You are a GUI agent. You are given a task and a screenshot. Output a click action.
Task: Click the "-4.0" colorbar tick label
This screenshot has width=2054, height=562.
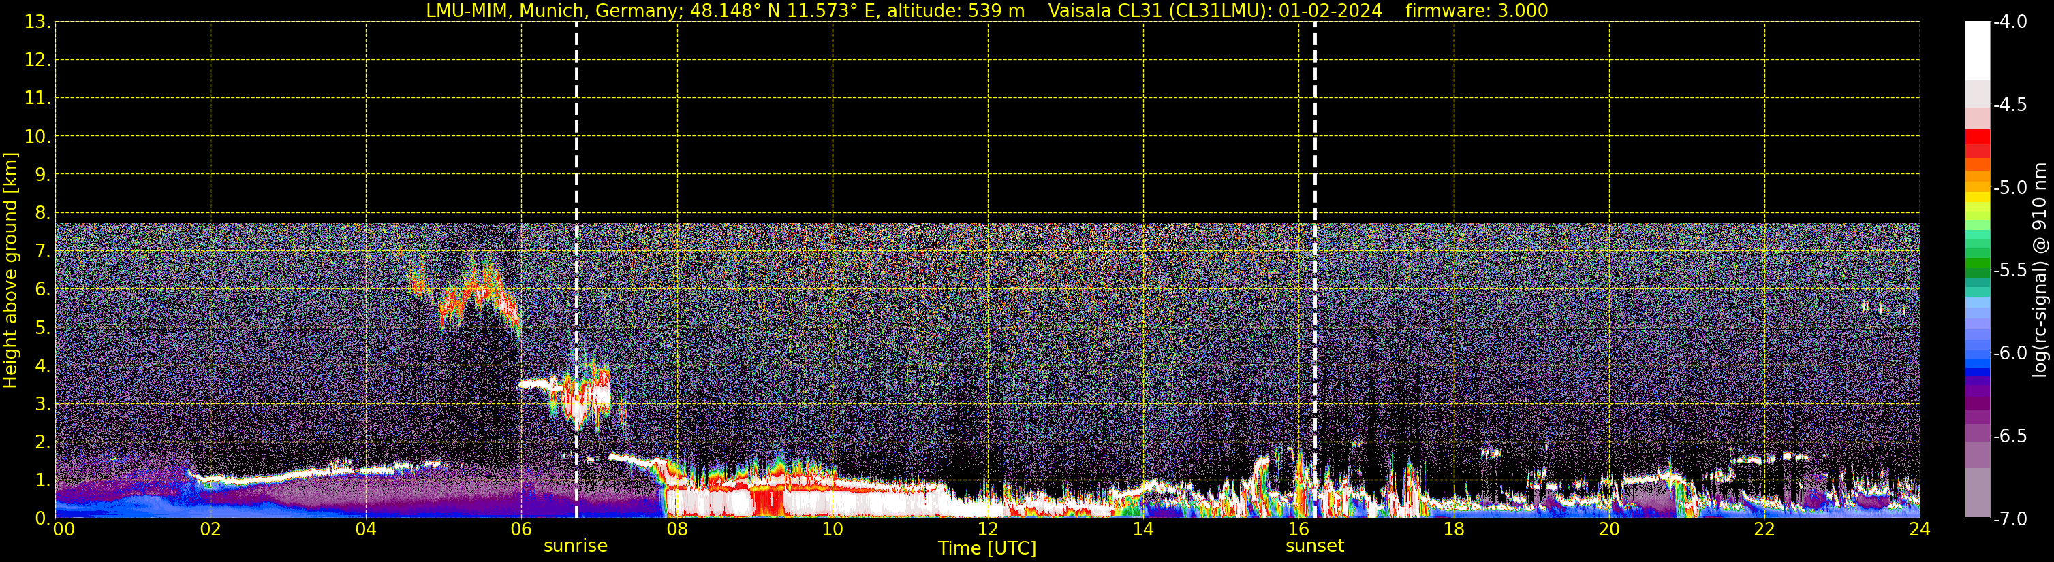(x=2010, y=22)
